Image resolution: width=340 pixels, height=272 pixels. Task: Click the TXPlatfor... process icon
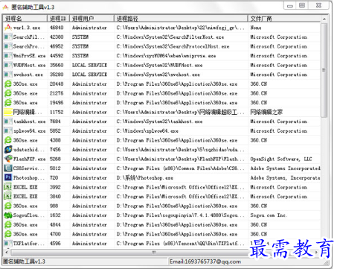pyautogui.click(x=8, y=243)
